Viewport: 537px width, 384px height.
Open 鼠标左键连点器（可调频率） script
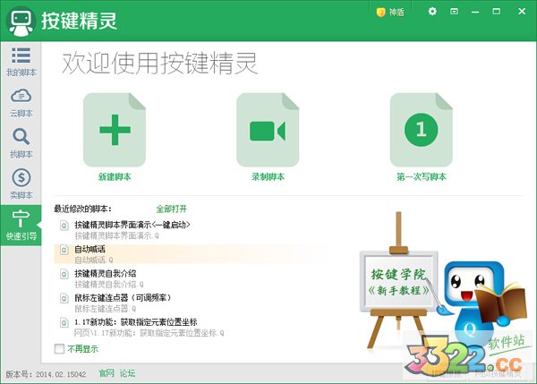pos(123,298)
